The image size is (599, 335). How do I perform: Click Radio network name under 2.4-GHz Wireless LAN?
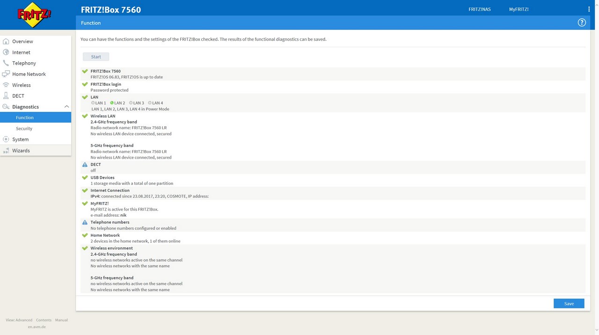pyautogui.click(x=129, y=128)
